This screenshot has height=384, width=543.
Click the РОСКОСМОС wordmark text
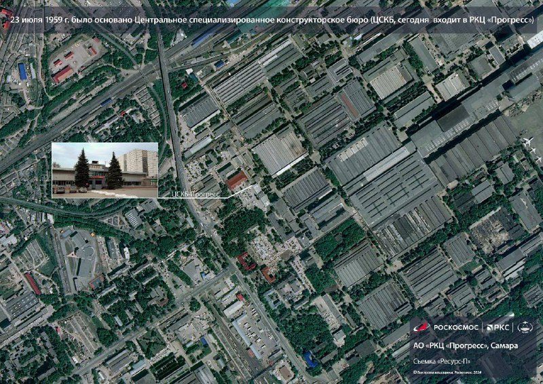pos(455,328)
